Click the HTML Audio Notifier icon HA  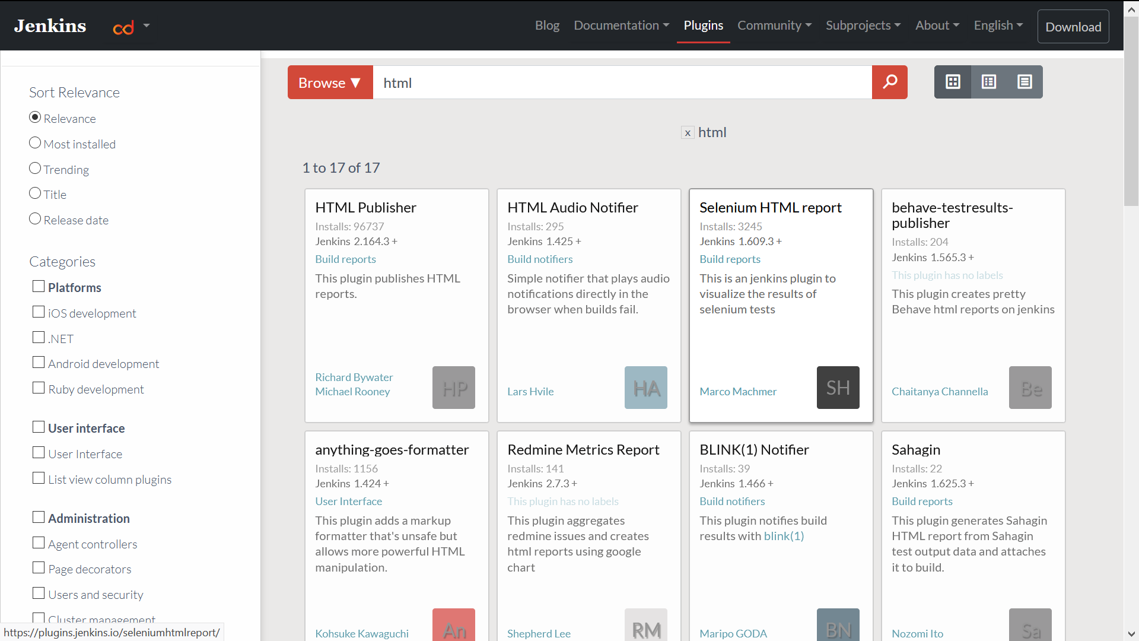tap(645, 386)
